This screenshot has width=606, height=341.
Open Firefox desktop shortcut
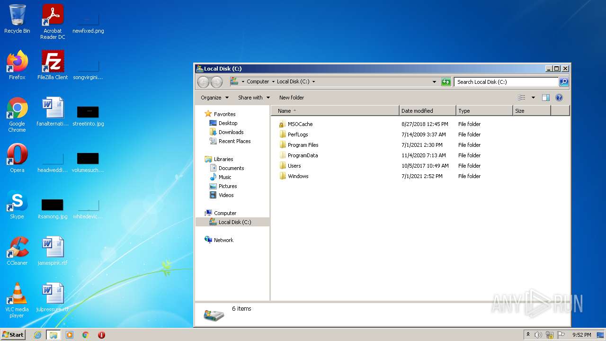coord(17,65)
